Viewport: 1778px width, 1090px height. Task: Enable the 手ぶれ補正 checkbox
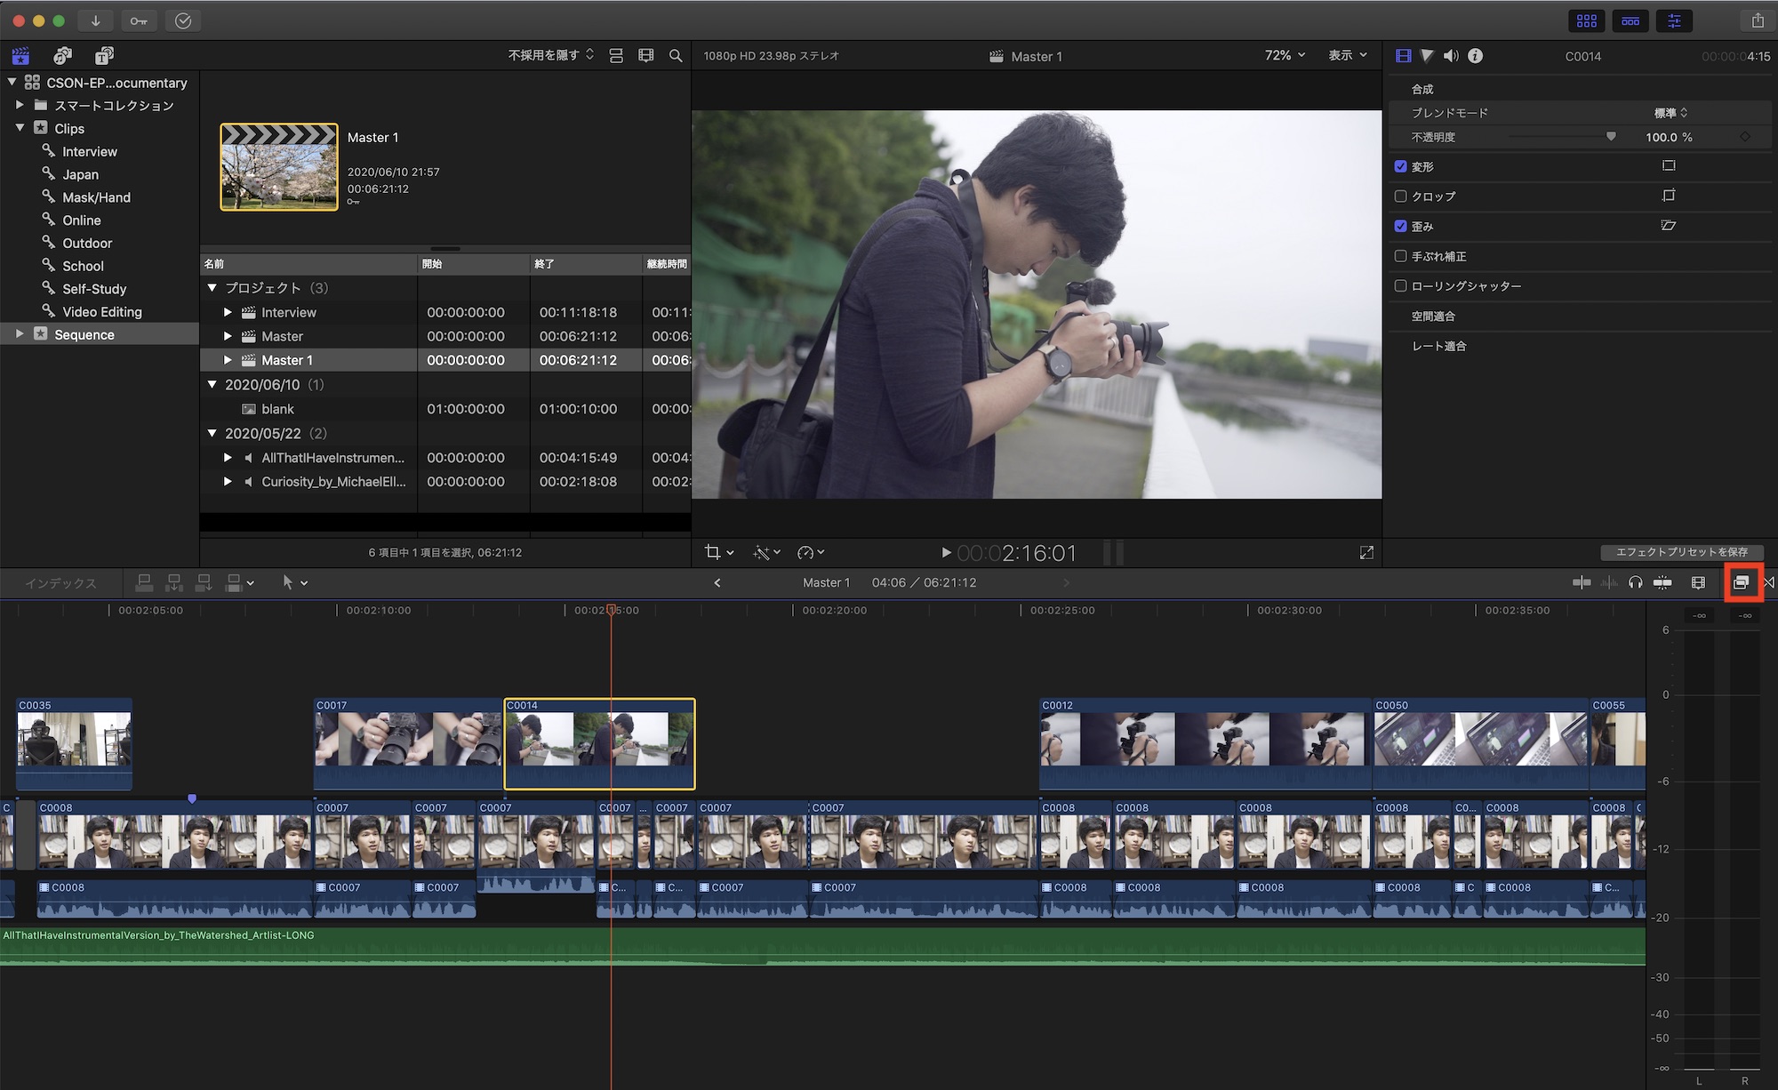[1401, 256]
